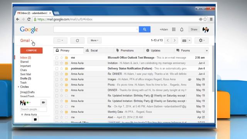
Task: Star the Microsoft Office Outlook Test Message
Action: coord(62,58)
